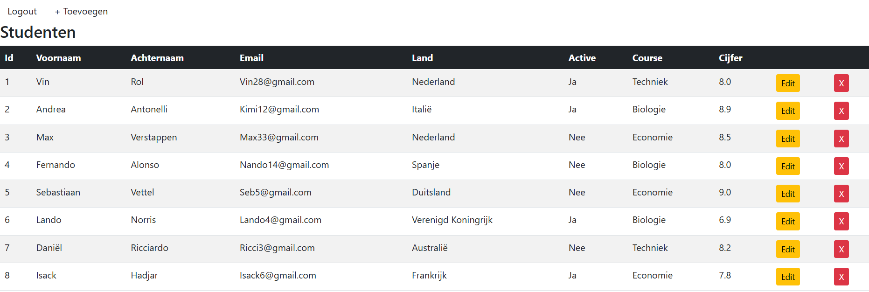Edit Fernando Alonso's record
Viewport: 869px width, 292px height.
click(788, 166)
